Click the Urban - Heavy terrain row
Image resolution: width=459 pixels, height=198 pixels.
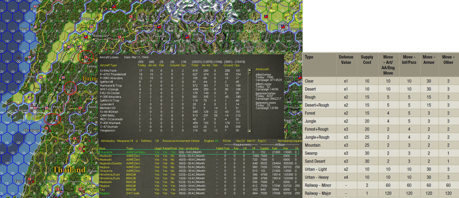pos(381,177)
